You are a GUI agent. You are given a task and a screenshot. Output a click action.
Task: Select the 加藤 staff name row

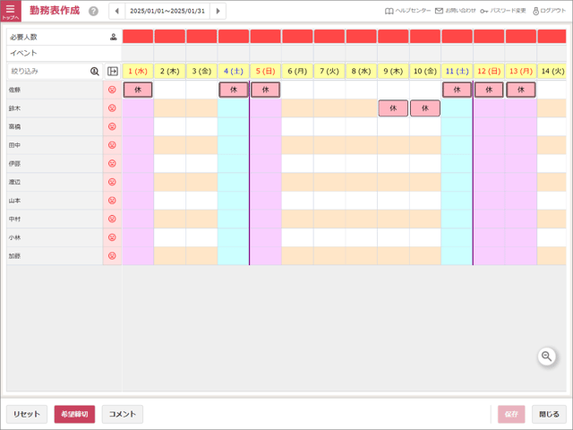[55, 256]
